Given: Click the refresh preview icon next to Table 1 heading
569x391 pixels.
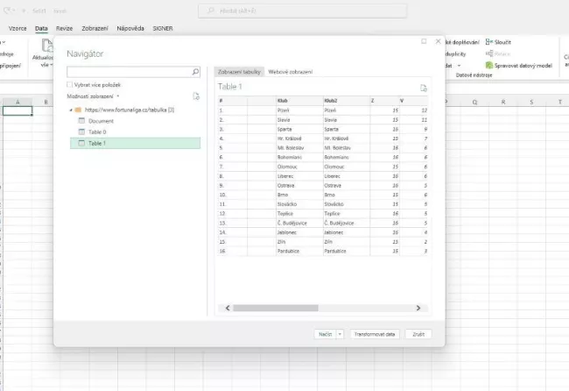Looking at the screenshot, I should [x=424, y=88].
